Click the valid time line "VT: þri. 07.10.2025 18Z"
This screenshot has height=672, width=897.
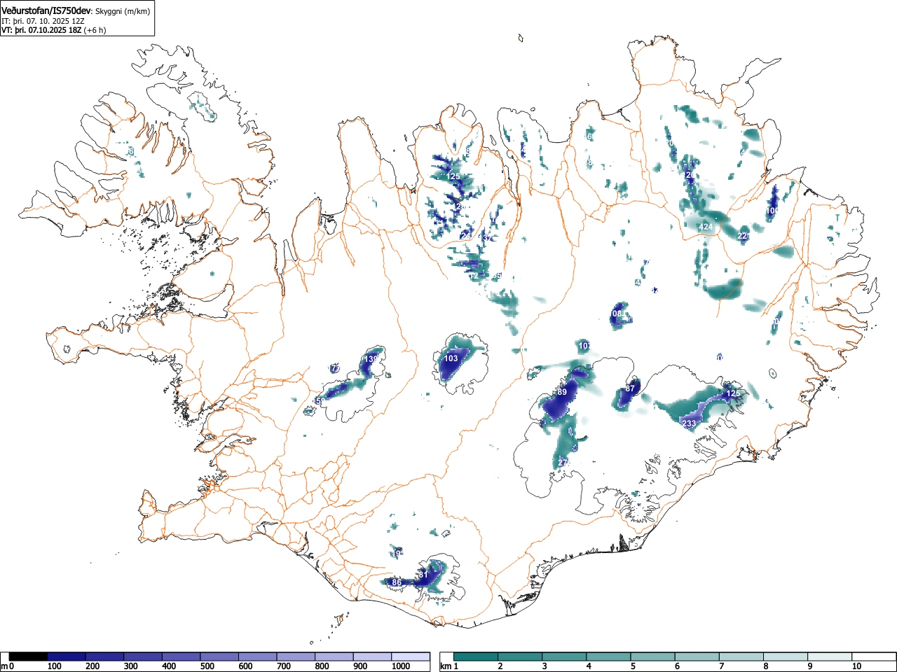point(41,30)
